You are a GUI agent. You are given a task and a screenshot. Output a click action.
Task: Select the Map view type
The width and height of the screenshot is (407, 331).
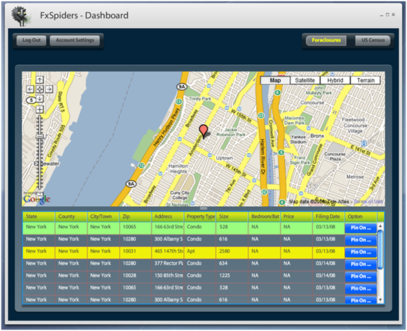pos(275,80)
